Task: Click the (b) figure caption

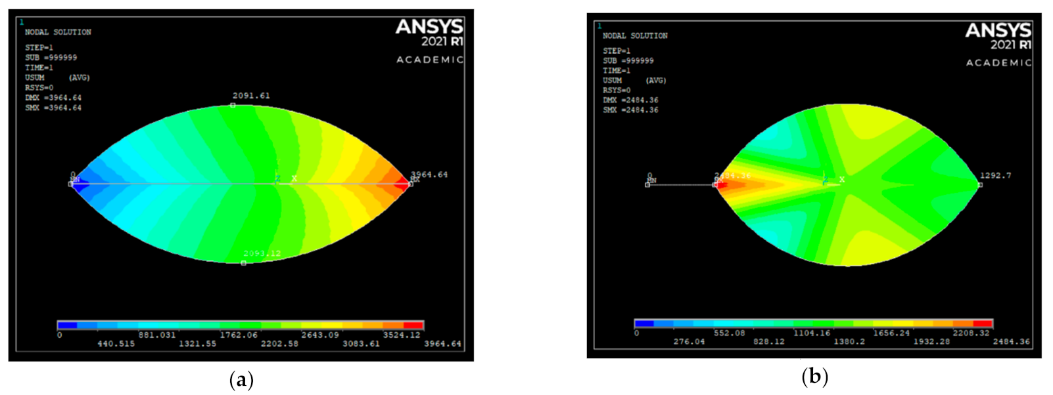Action: click(x=815, y=377)
